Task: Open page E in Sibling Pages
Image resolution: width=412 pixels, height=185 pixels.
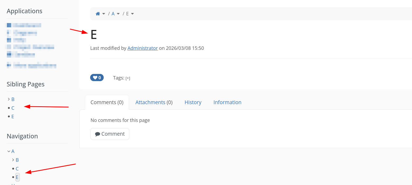Action: click(x=13, y=117)
